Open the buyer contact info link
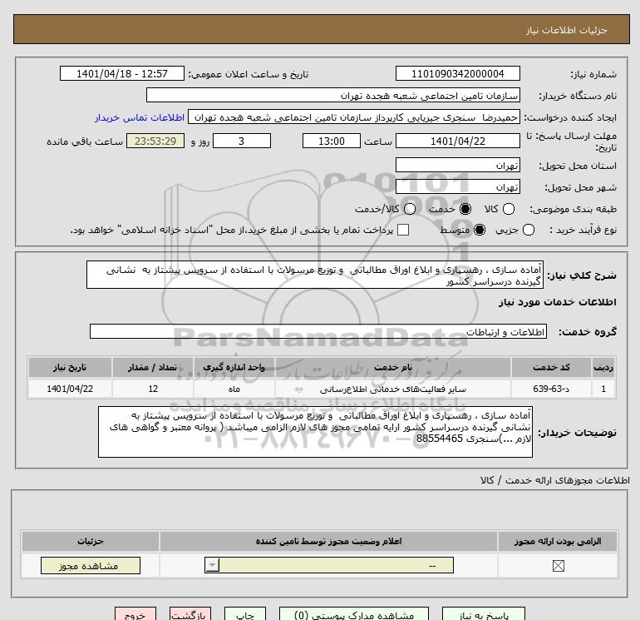The image size is (640, 620). (140, 117)
